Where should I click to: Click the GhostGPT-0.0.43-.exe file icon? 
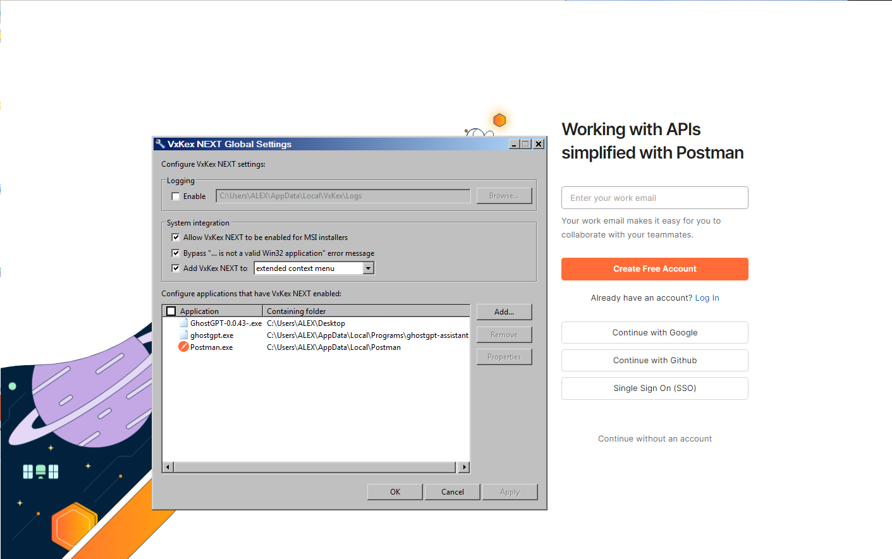[x=184, y=323]
